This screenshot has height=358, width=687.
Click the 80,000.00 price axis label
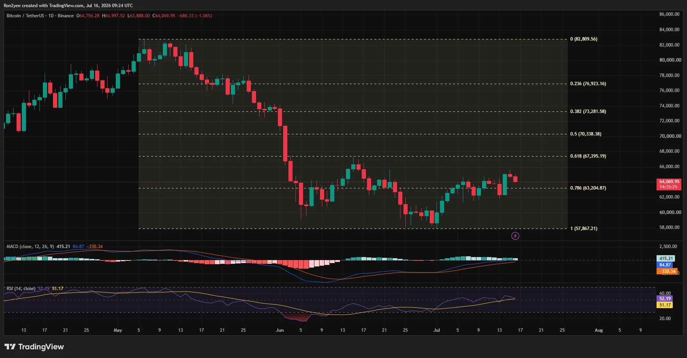click(670, 60)
